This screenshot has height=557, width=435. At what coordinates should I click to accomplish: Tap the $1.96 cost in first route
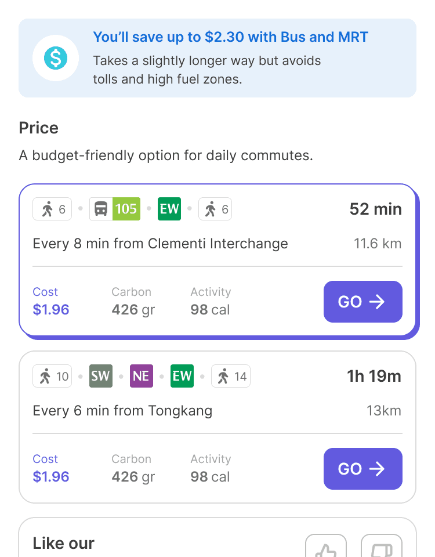click(x=51, y=309)
